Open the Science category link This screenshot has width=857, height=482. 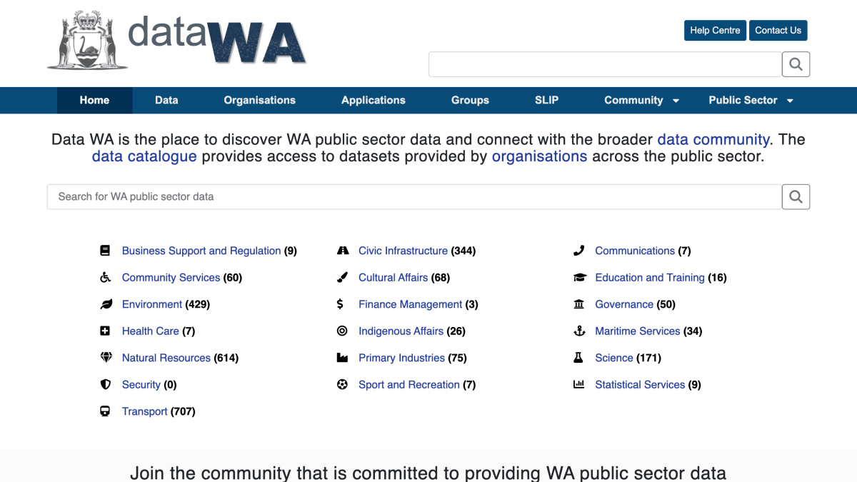pyautogui.click(x=614, y=358)
